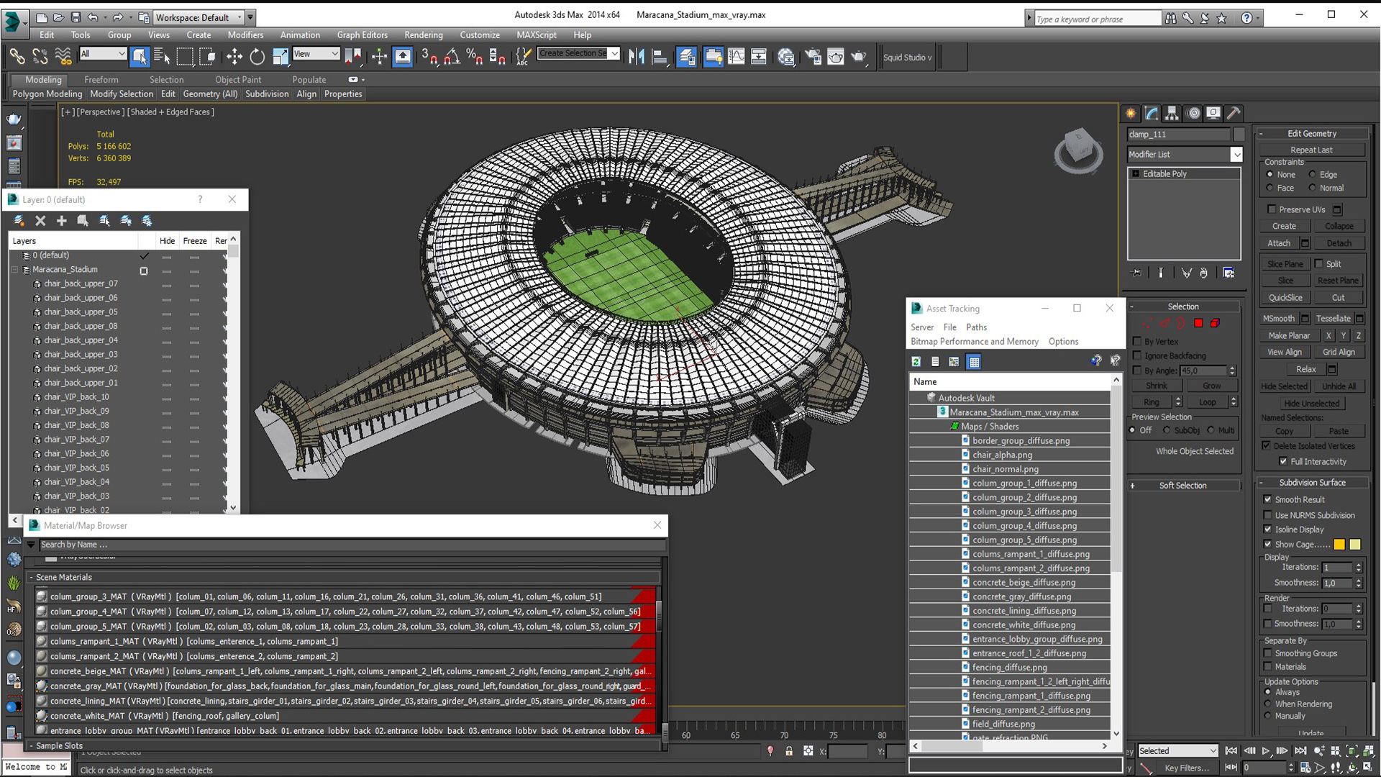Viewport: 1381px width, 777px height.
Task: Switch to the Freeform ribbon tab
Action: coord(101,80)
